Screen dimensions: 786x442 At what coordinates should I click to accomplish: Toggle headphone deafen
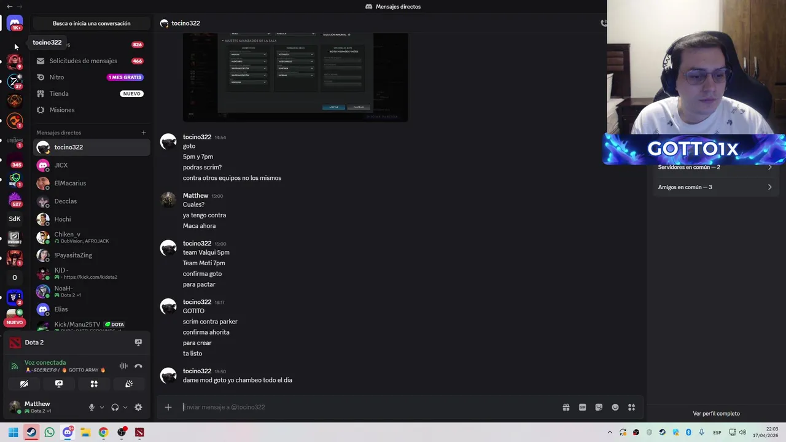pyautogui.click(x=115, y=407)
